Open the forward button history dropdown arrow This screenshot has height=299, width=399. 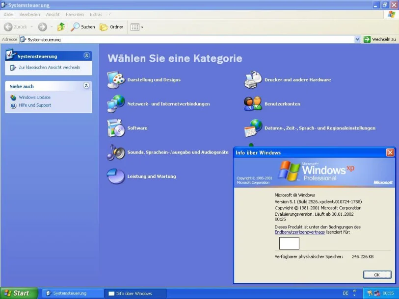(x=52, y=26)
